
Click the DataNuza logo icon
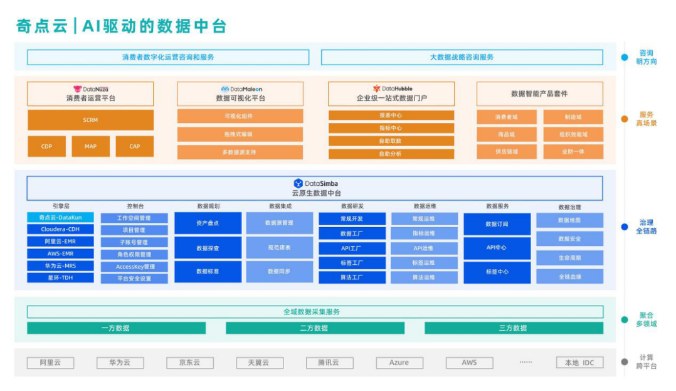77,89
